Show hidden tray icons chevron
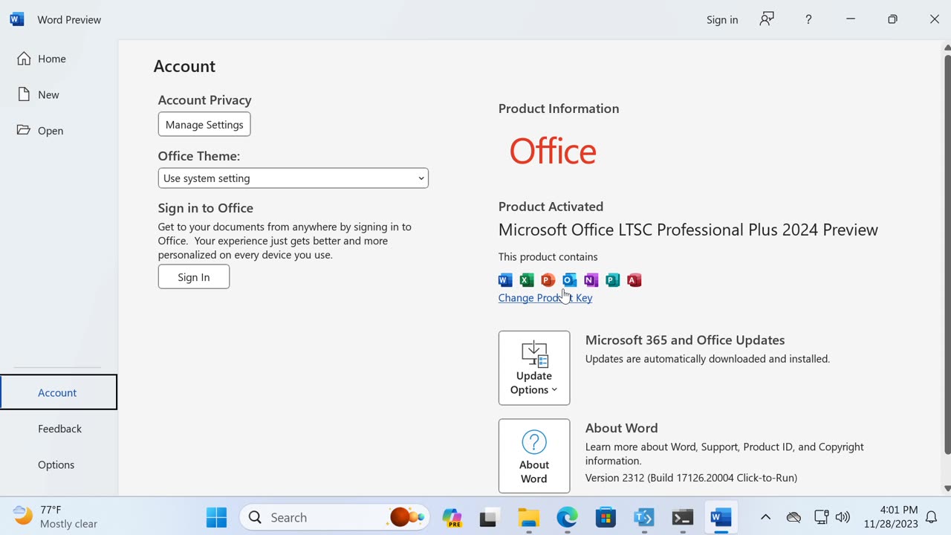The width and height of the screenshot is (951, 535). click(765, 517)
